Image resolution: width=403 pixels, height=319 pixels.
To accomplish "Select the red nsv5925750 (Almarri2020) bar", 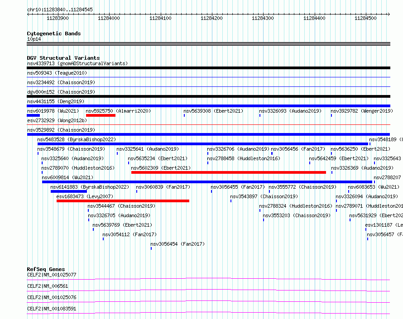I will click(101, 115).
